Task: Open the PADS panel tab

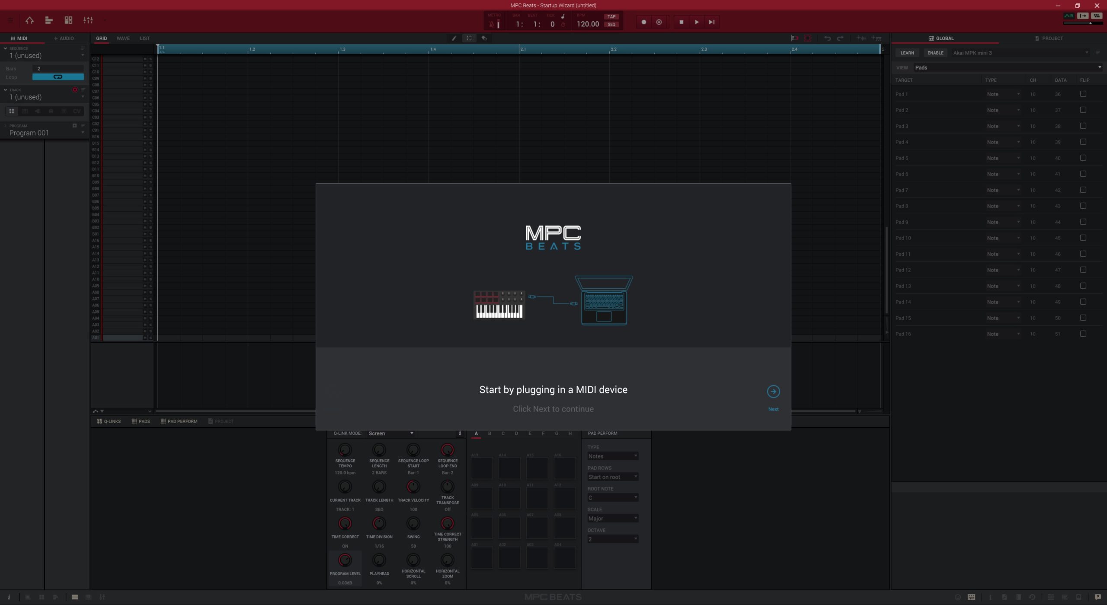Action: pyautogui.click(x=141, y=421)
